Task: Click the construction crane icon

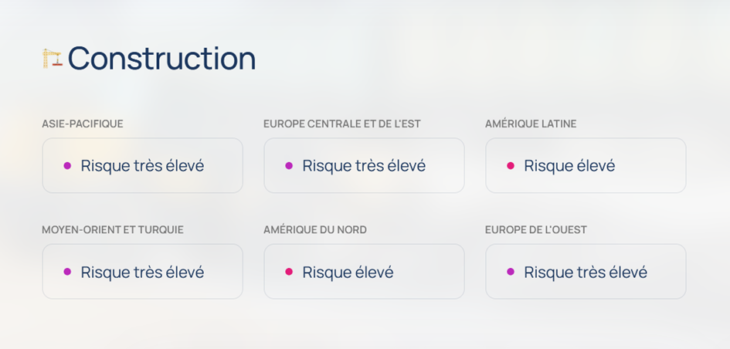Action: pos(53,59)
